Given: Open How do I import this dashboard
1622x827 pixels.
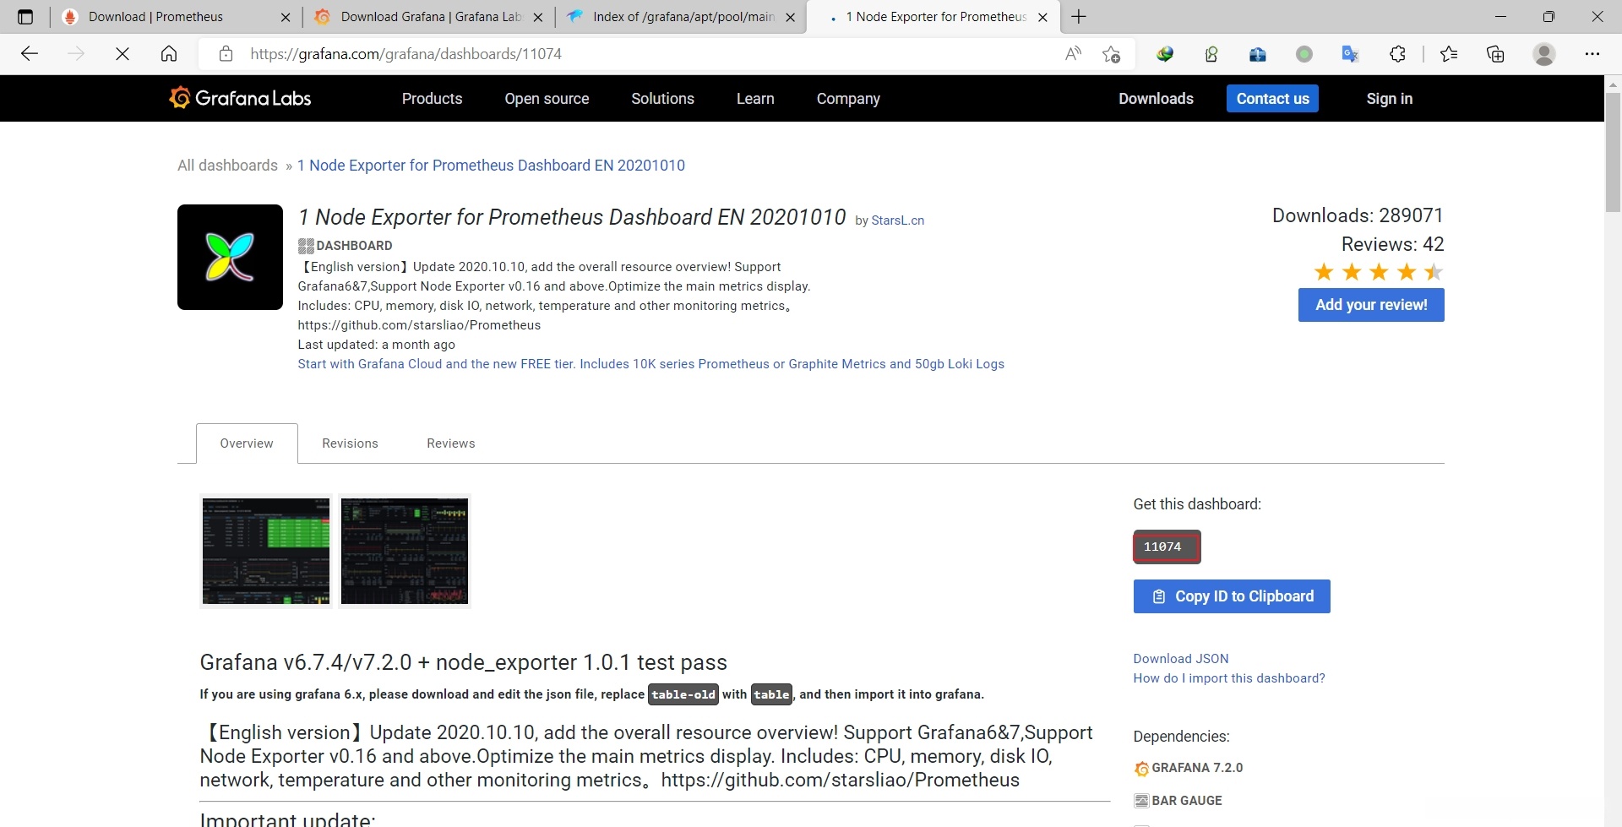Looking at the screenshot, I should pyautogui.click(x=1229, y=678).
